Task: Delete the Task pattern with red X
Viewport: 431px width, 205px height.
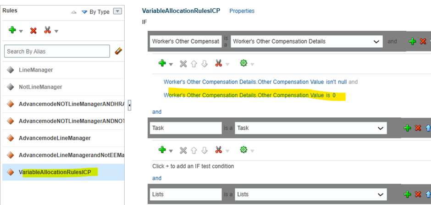Action: coord(418,128)
